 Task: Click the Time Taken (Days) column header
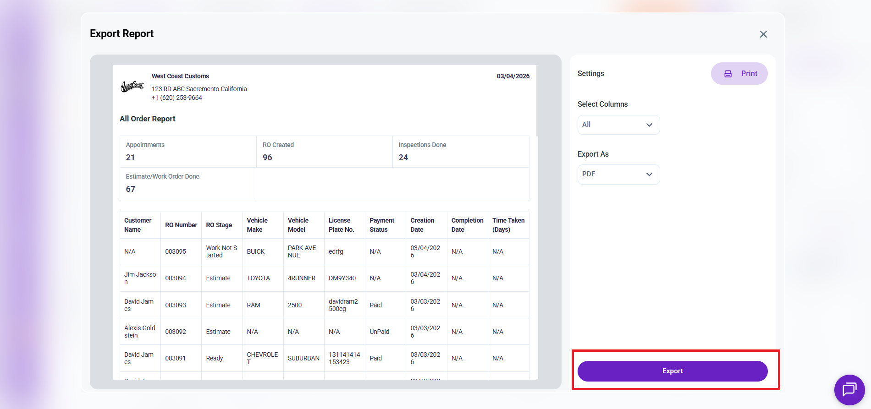point(508,225)
